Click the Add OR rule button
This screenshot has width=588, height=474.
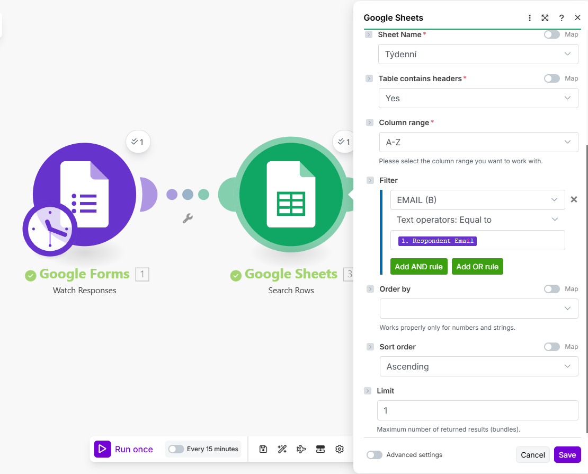[477, 267]
